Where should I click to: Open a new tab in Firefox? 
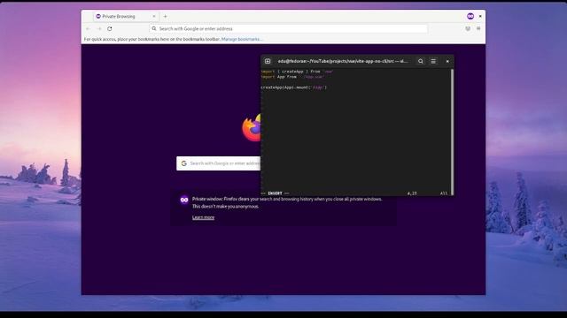166,16
